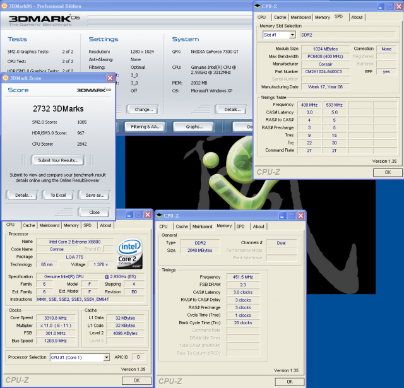This screenshot has height=388, width=404.
Task: Click Manufacturing Date Week 17, Year 06
Action: pos(326,87)
